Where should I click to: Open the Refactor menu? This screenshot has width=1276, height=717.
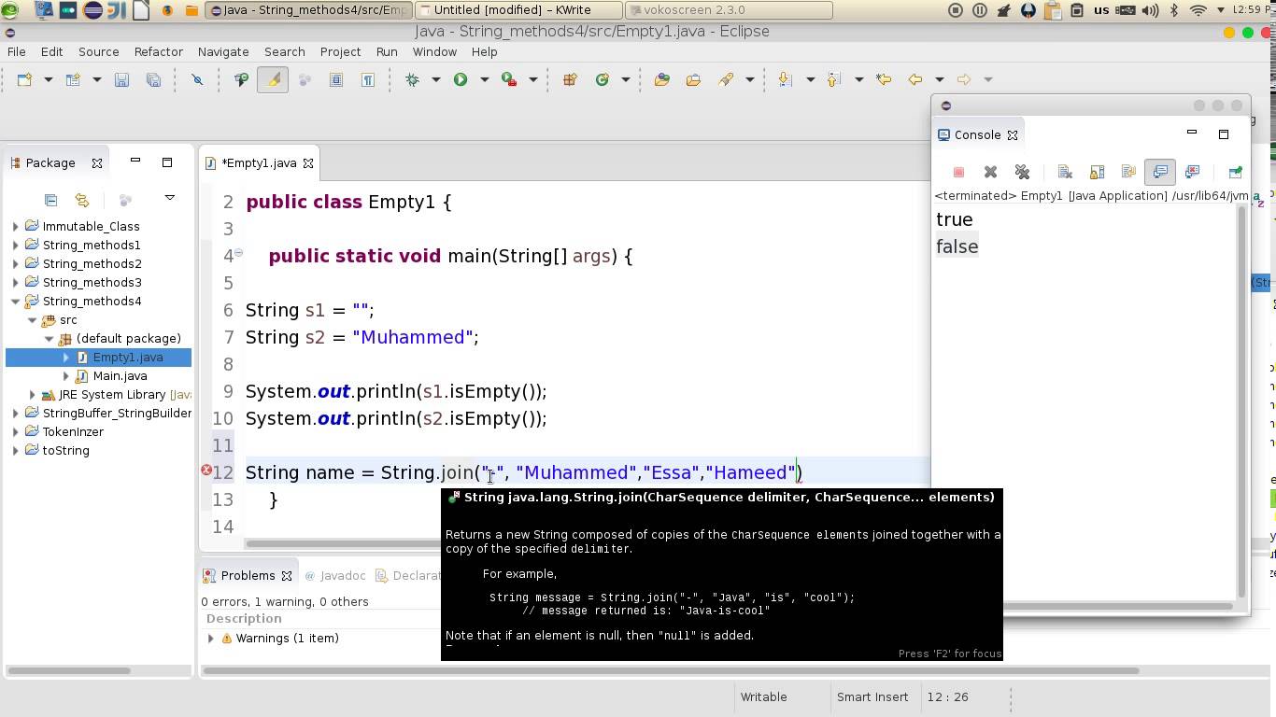tap(158, 51)
